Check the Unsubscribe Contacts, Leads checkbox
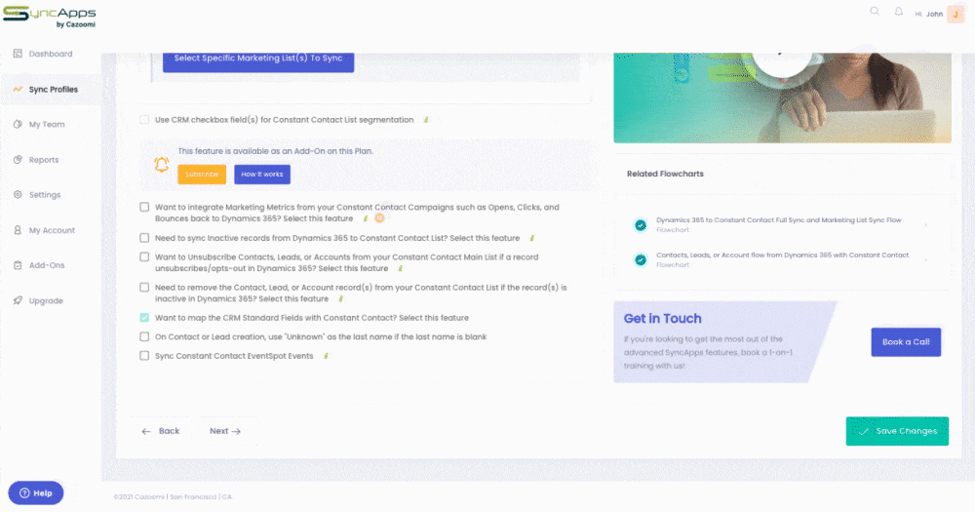 pos(144,256)
